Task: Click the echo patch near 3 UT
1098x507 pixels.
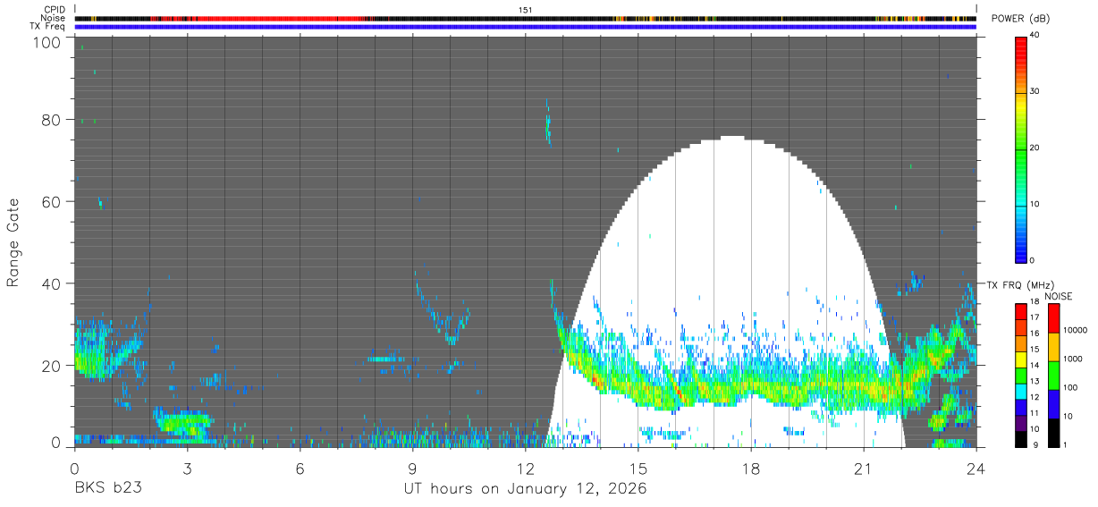Action: click(183, 423)
